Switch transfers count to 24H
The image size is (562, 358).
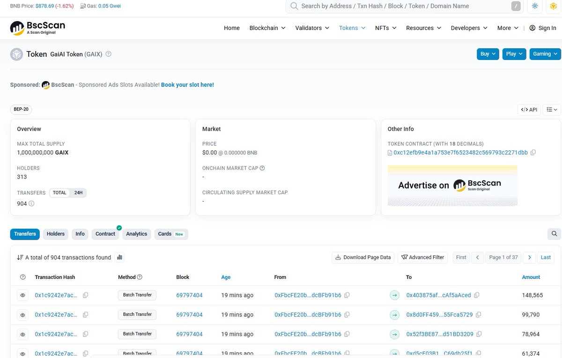click(x=78, y=193)
